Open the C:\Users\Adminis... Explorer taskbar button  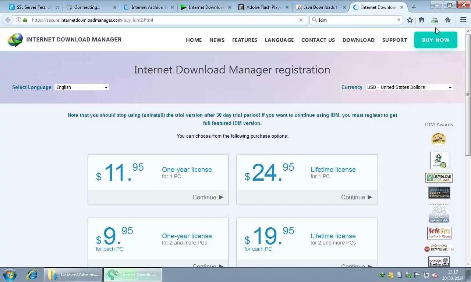tap(74, 275)
